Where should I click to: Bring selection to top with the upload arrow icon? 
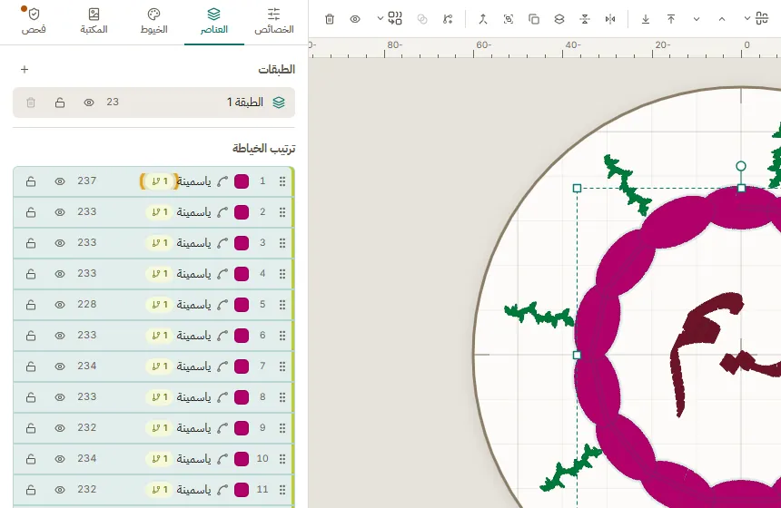coord(671,19)
